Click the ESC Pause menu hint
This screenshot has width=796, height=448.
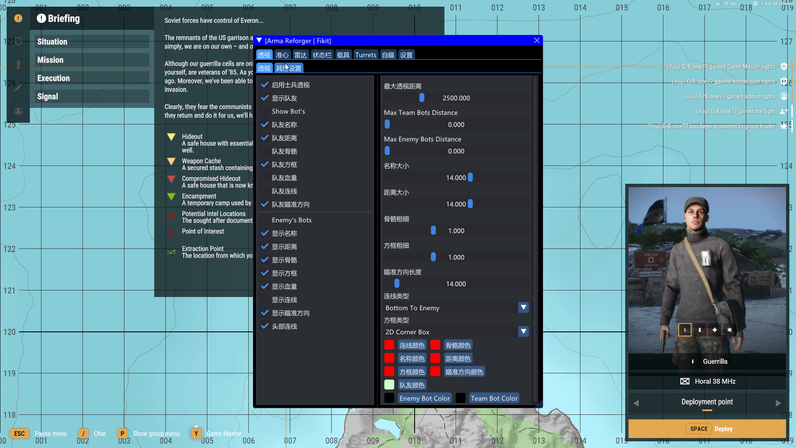pos(38,433)
